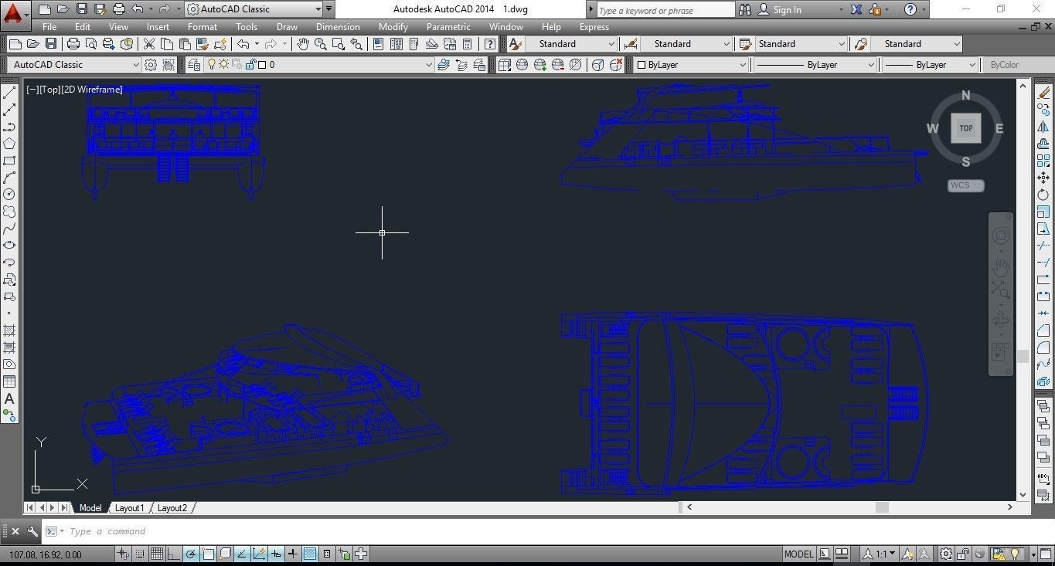Open the Modify menu
This screenshot has height=566, width=1055.
[393, 26]
